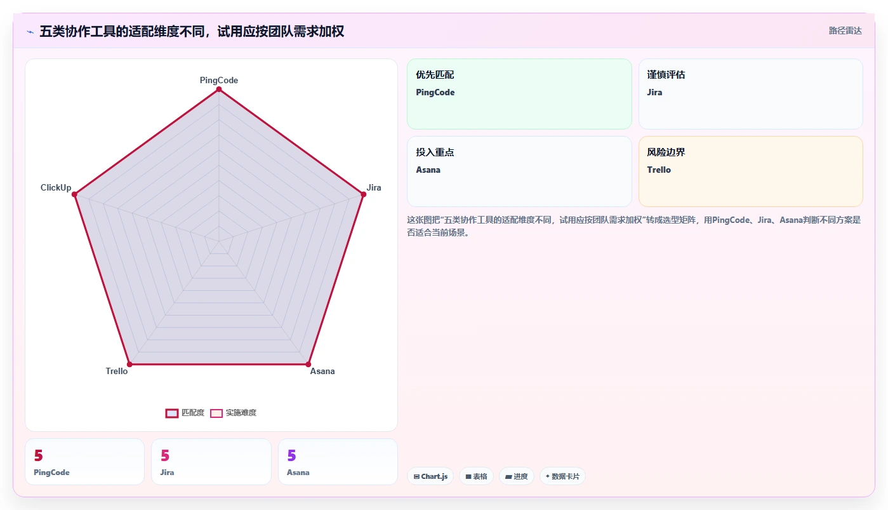Select the Asana score 5 stat card
The image size is (888, 510).
(x=338, y=462)
